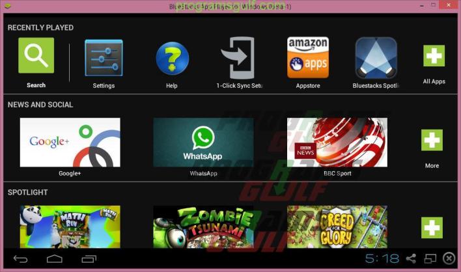The image size is (461, 272).
Task: Click the RECENTLY PLAYED heading
Action: click(x=40, y=27)
